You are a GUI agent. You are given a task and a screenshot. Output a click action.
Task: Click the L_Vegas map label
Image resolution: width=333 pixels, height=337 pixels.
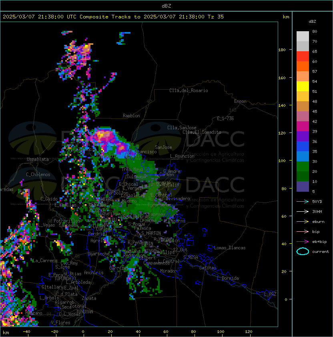click(46, 225)
